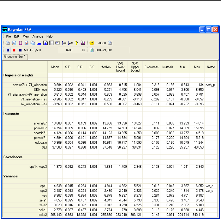221x219 pixels.
Task: Open print preview from the toolbar
Action: [x=14, y=43]
